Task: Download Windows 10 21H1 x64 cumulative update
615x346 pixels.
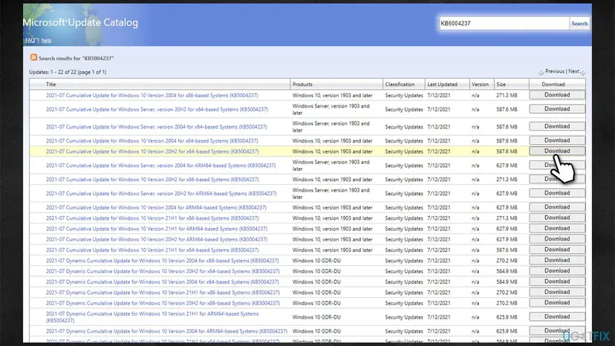Action: [x=557, y=249]
